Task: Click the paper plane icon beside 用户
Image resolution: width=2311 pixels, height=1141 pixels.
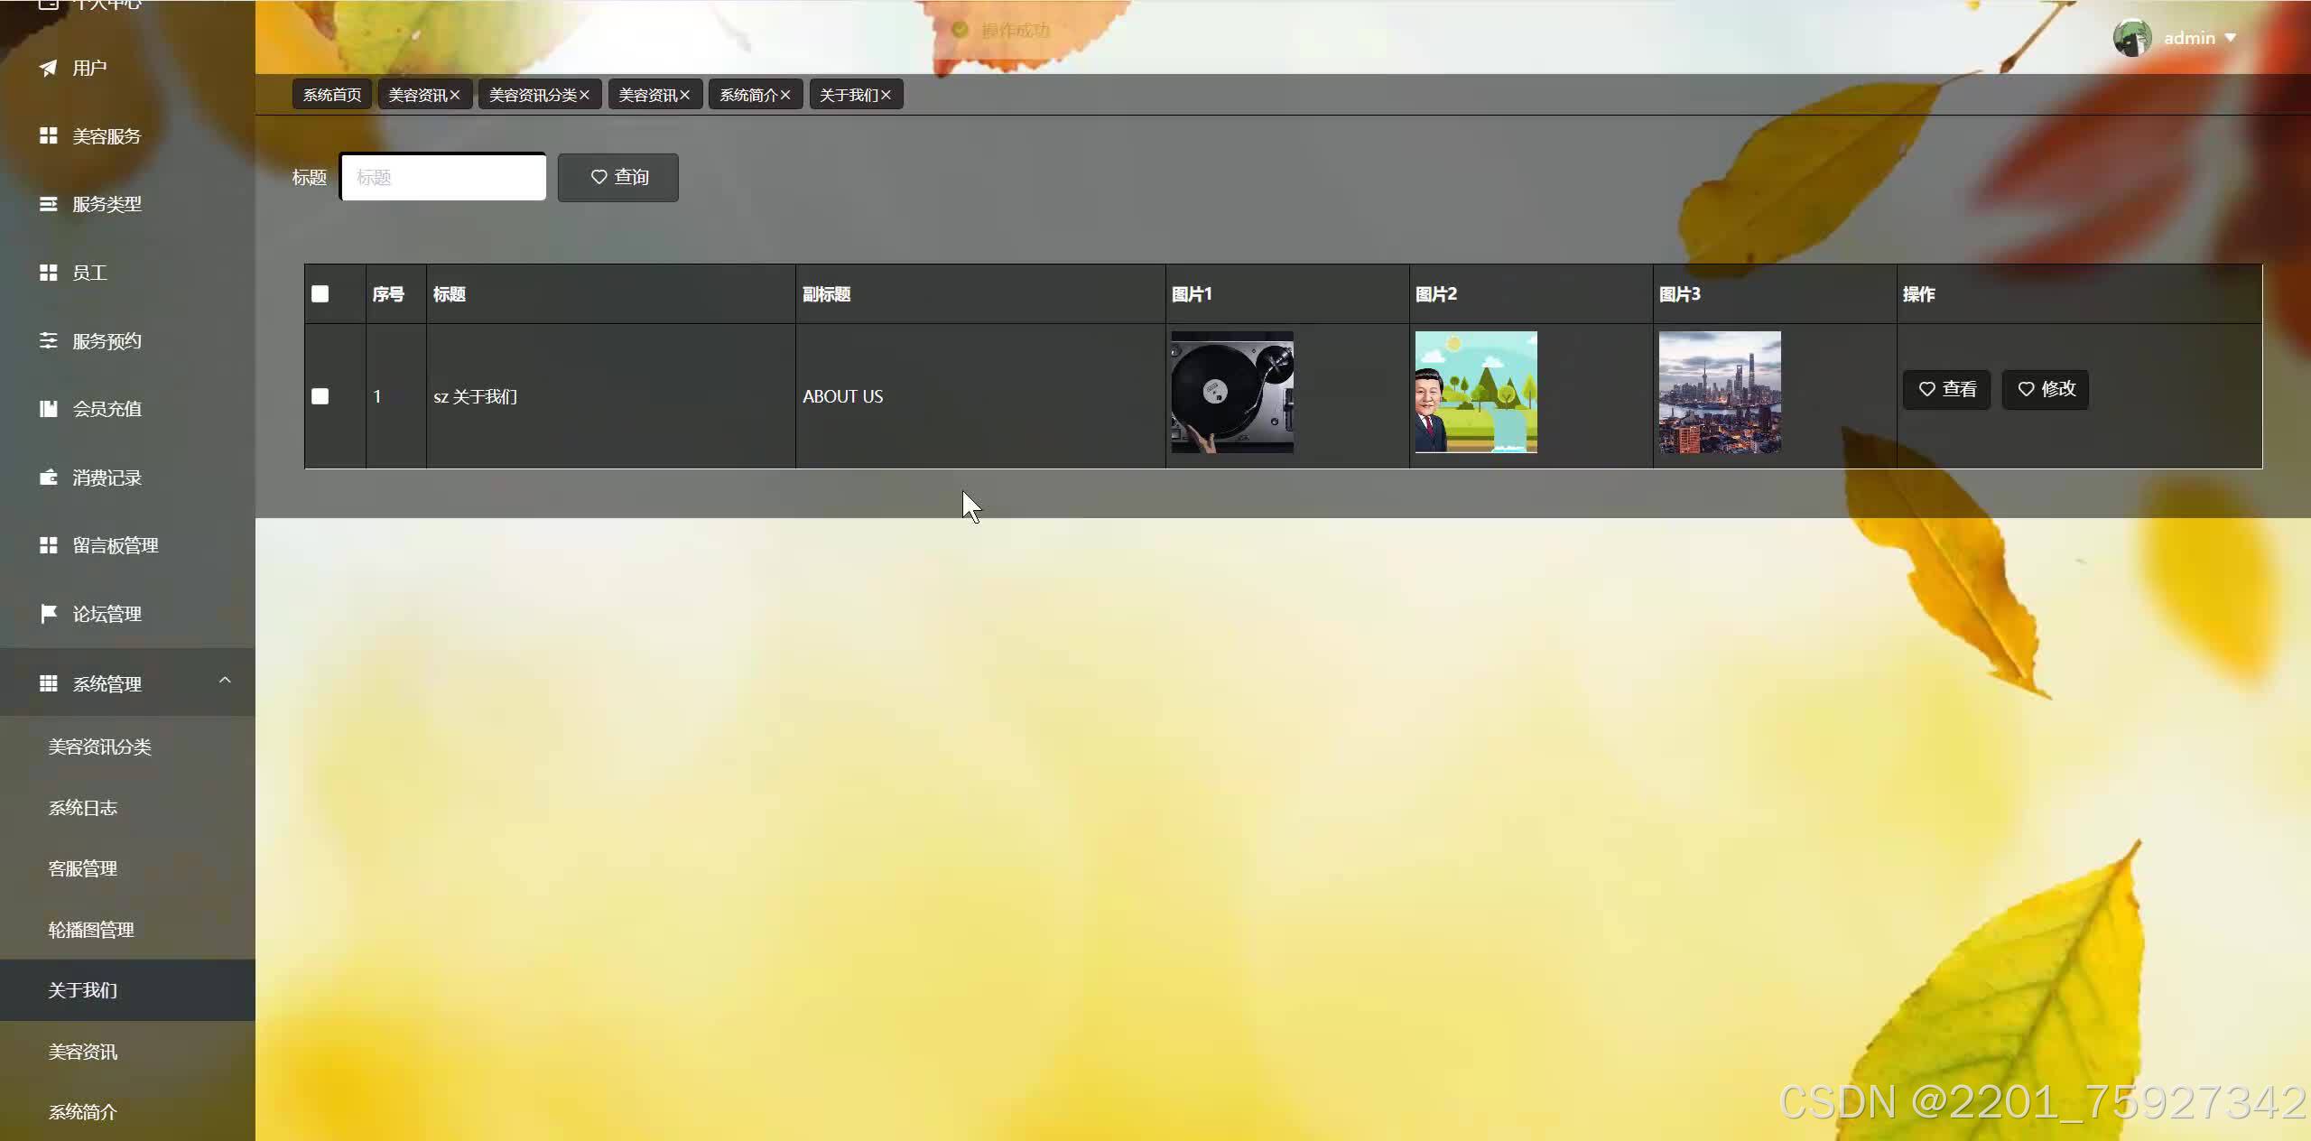Action: (x=49, y=68)
